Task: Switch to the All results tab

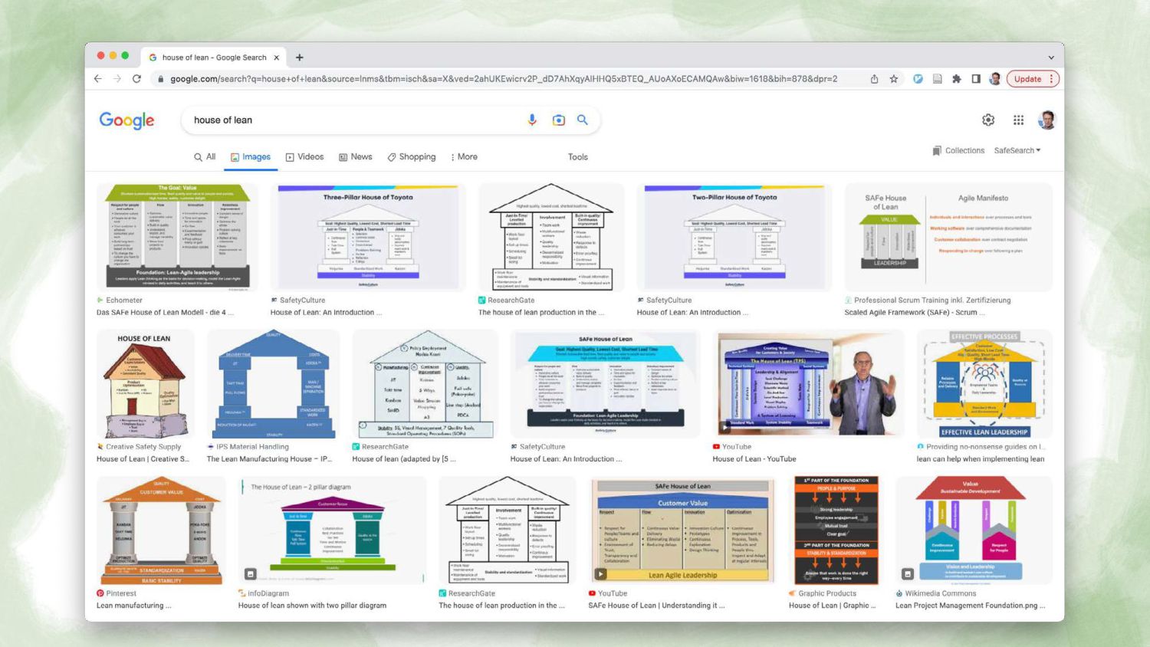Action: coord(205,156)
